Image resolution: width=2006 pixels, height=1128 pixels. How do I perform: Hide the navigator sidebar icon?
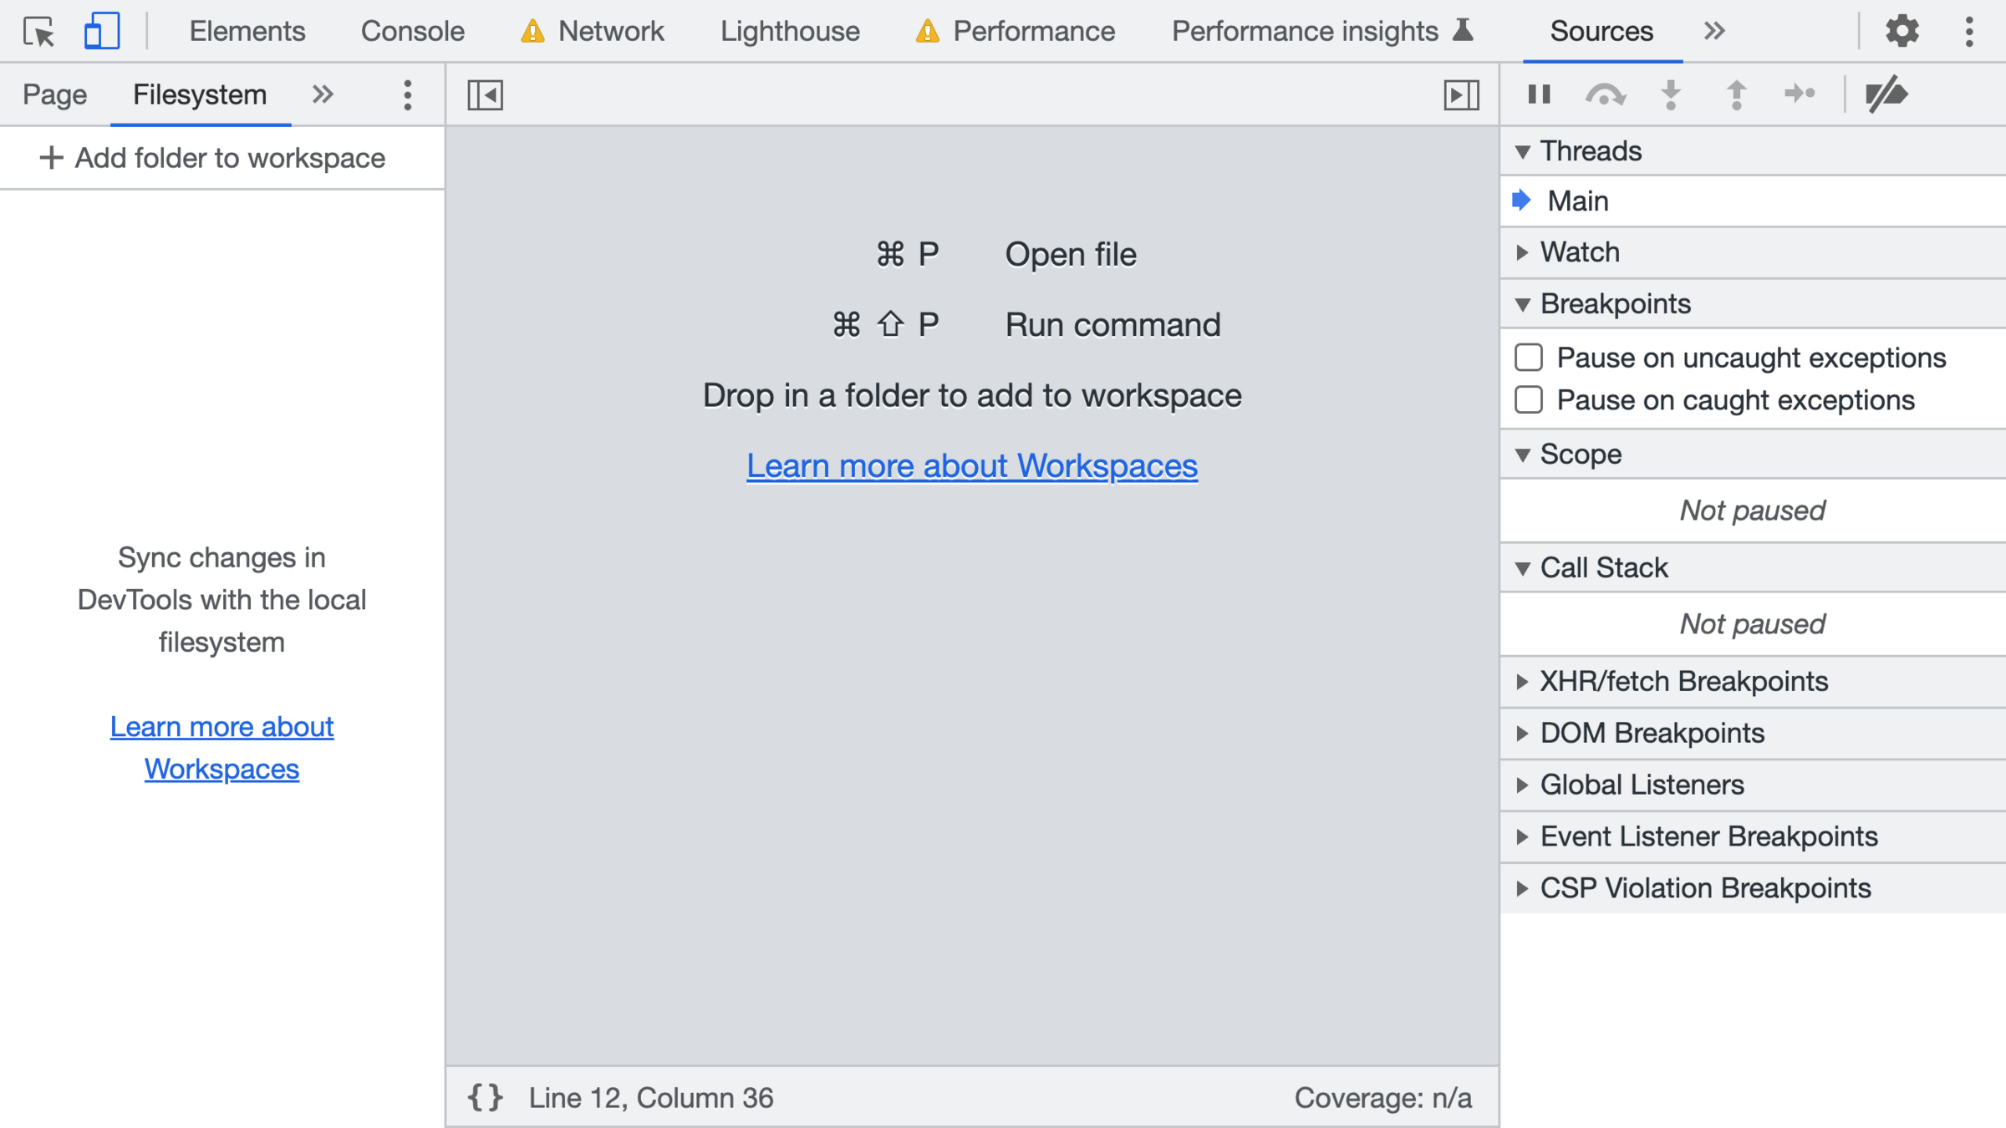point(485,94)
